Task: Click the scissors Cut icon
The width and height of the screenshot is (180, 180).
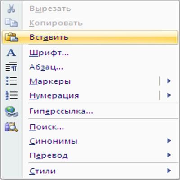Action: (x=11, y=9)
